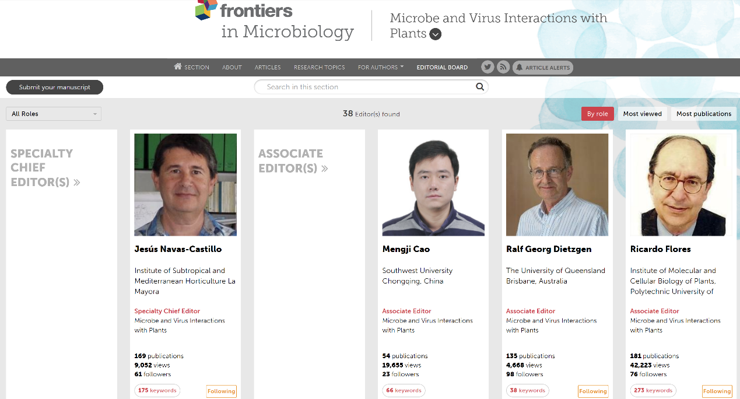Open the Research Topics menu item
The width and height of the screenshot is (740, 399).
(319, 67)
